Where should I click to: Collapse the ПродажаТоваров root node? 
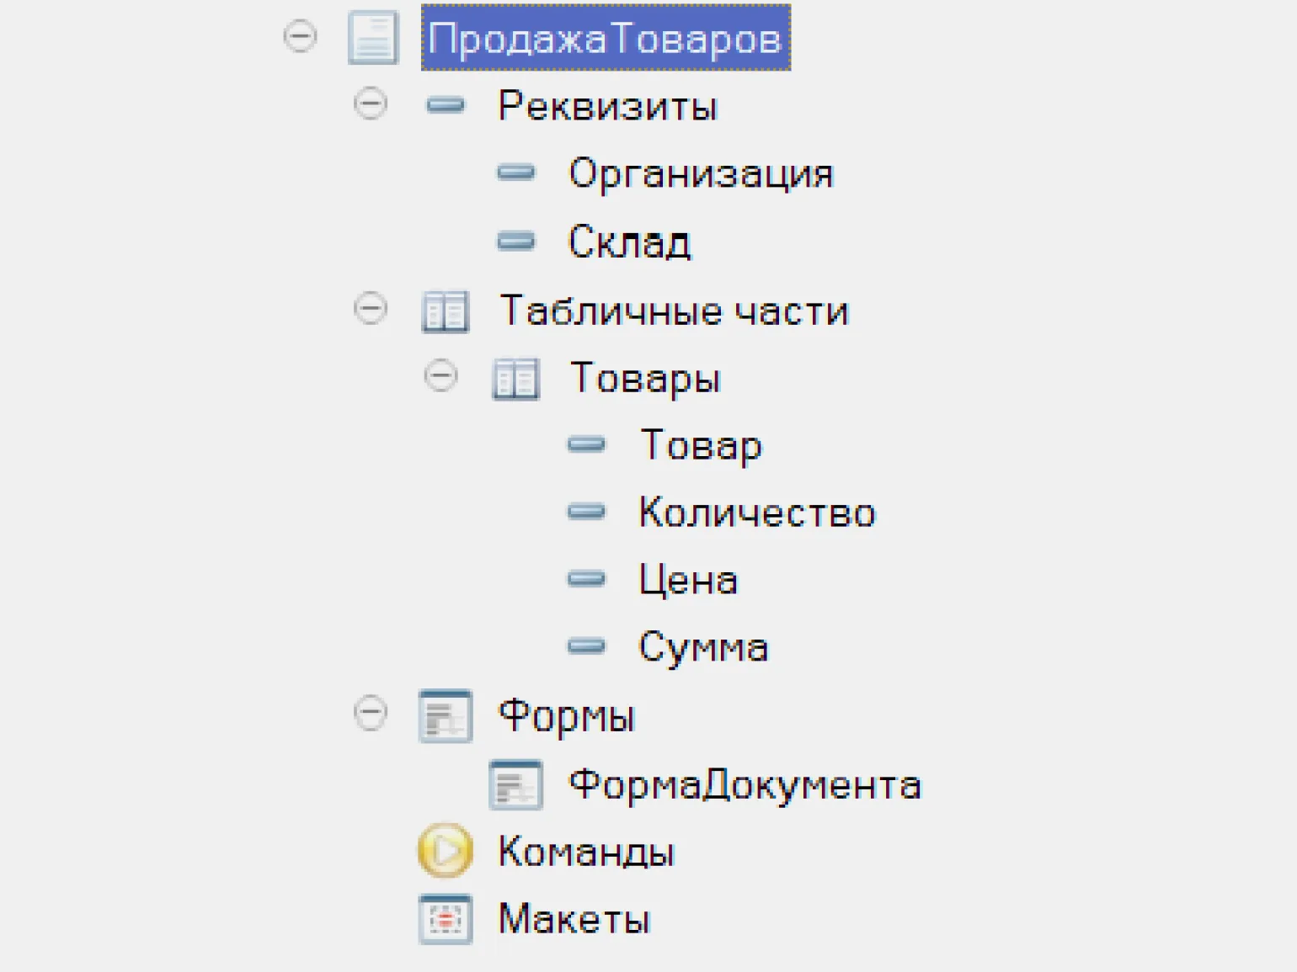(x=300, y=37)
